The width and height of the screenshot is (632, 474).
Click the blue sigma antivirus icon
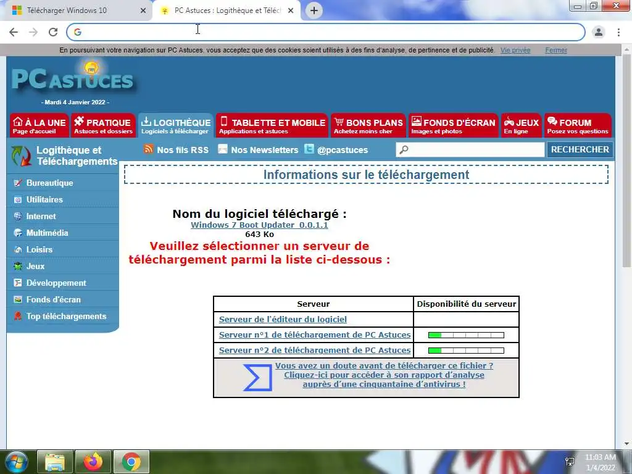(x=257, y=378)
